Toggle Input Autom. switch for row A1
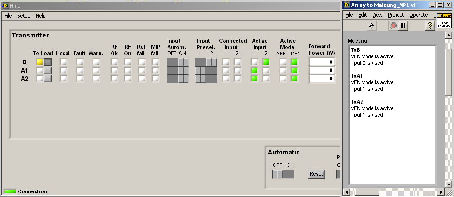 [178, 70]
